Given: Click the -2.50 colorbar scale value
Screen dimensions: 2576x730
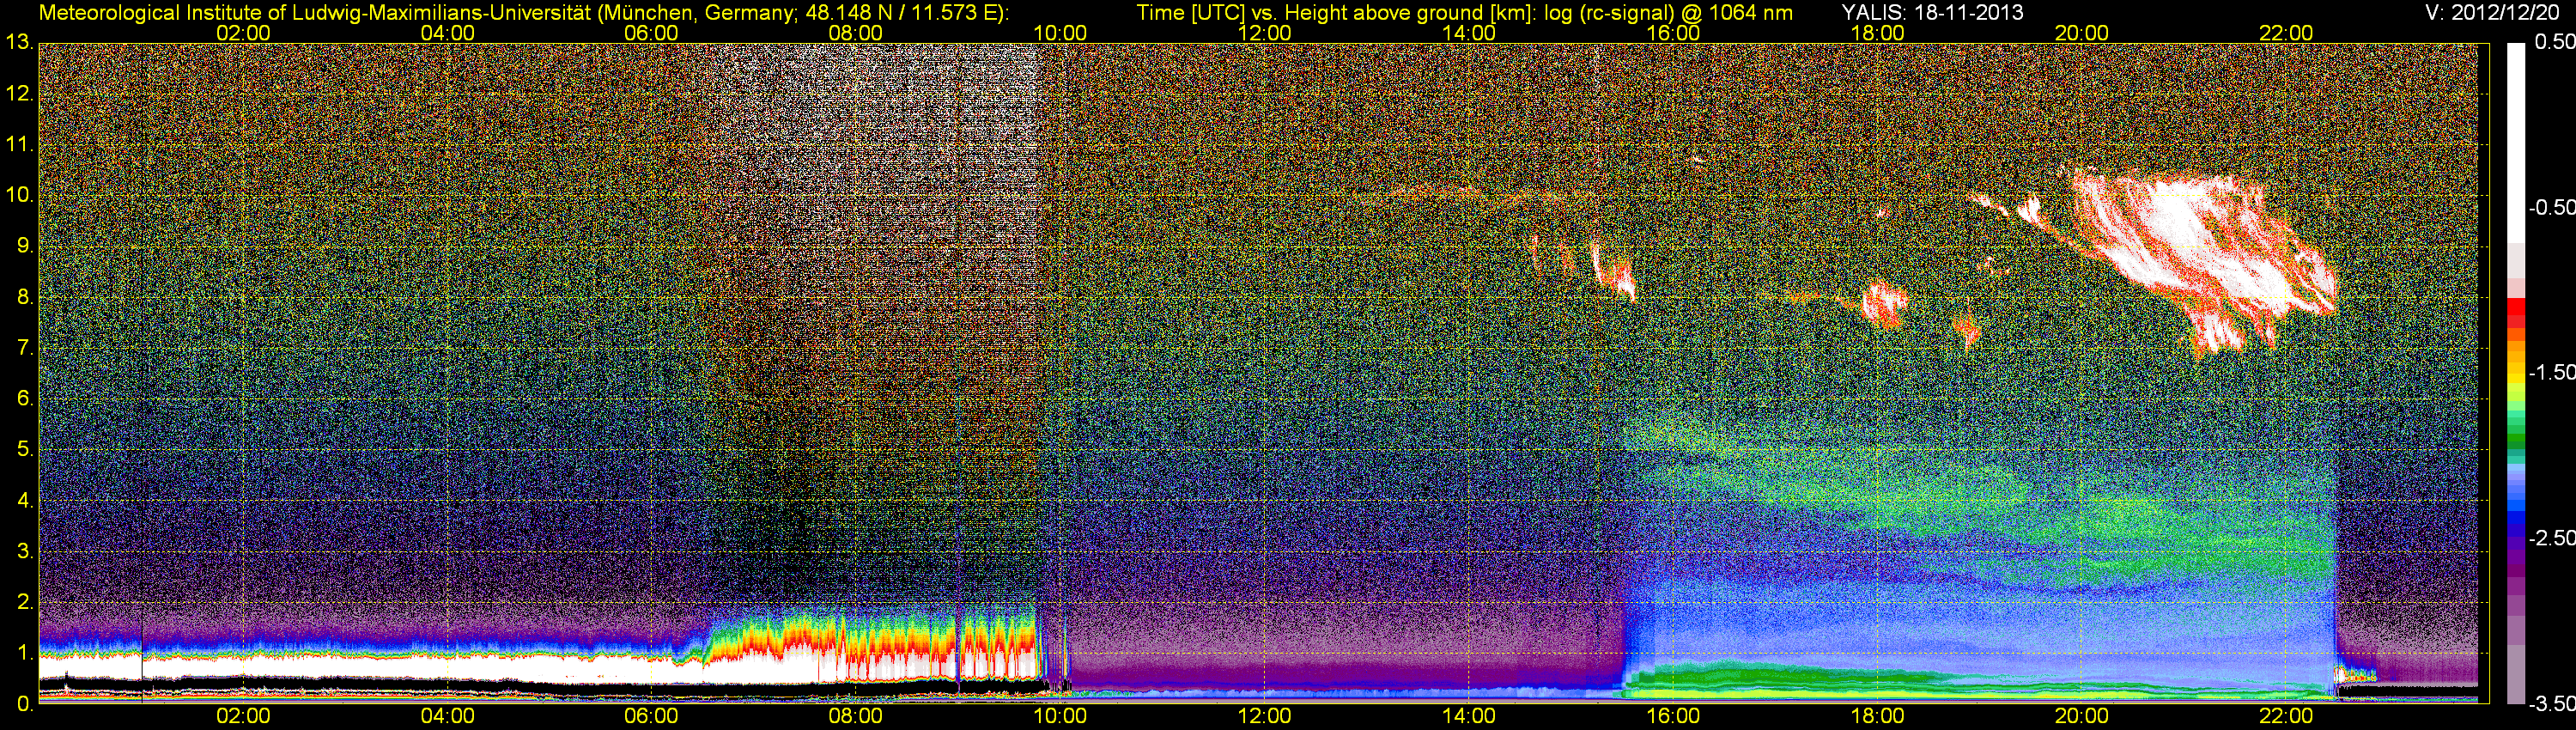Looking at the screenshot, I should (x=2551, y=538).
